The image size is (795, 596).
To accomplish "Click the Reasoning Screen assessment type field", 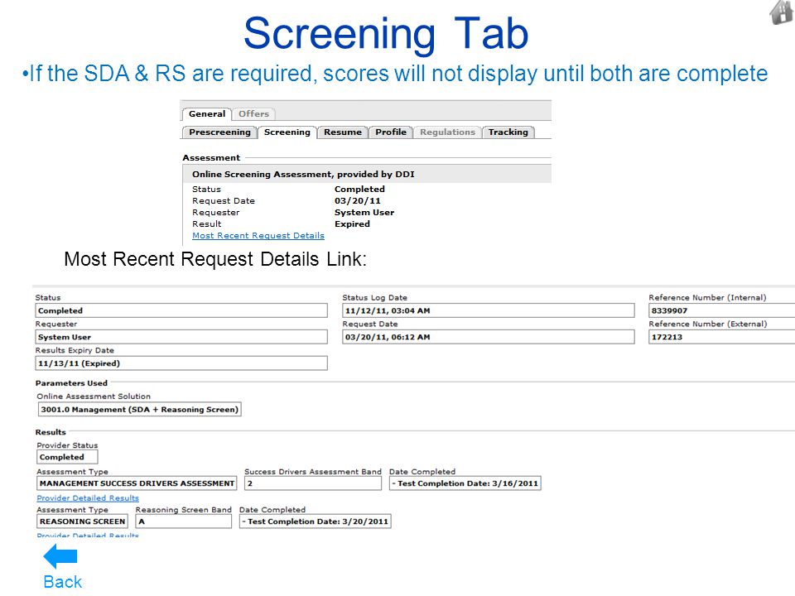I will pos(82,521).
